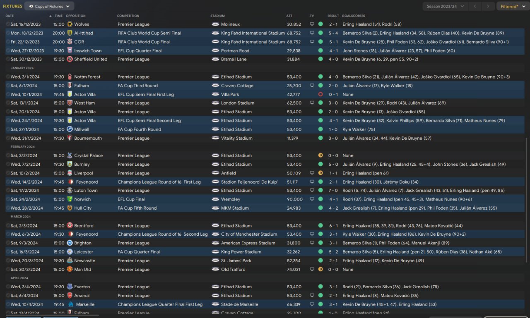Click the Millwall club badge

70,129
